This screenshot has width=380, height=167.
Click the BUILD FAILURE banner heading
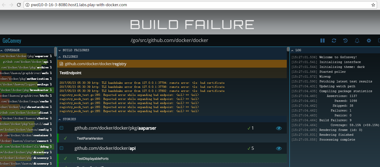[192, 25]
